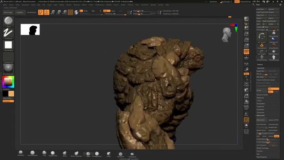Open the current brush thumbnail picker
This screenshot has width=284, height=160.
click(x=8, y=21)
